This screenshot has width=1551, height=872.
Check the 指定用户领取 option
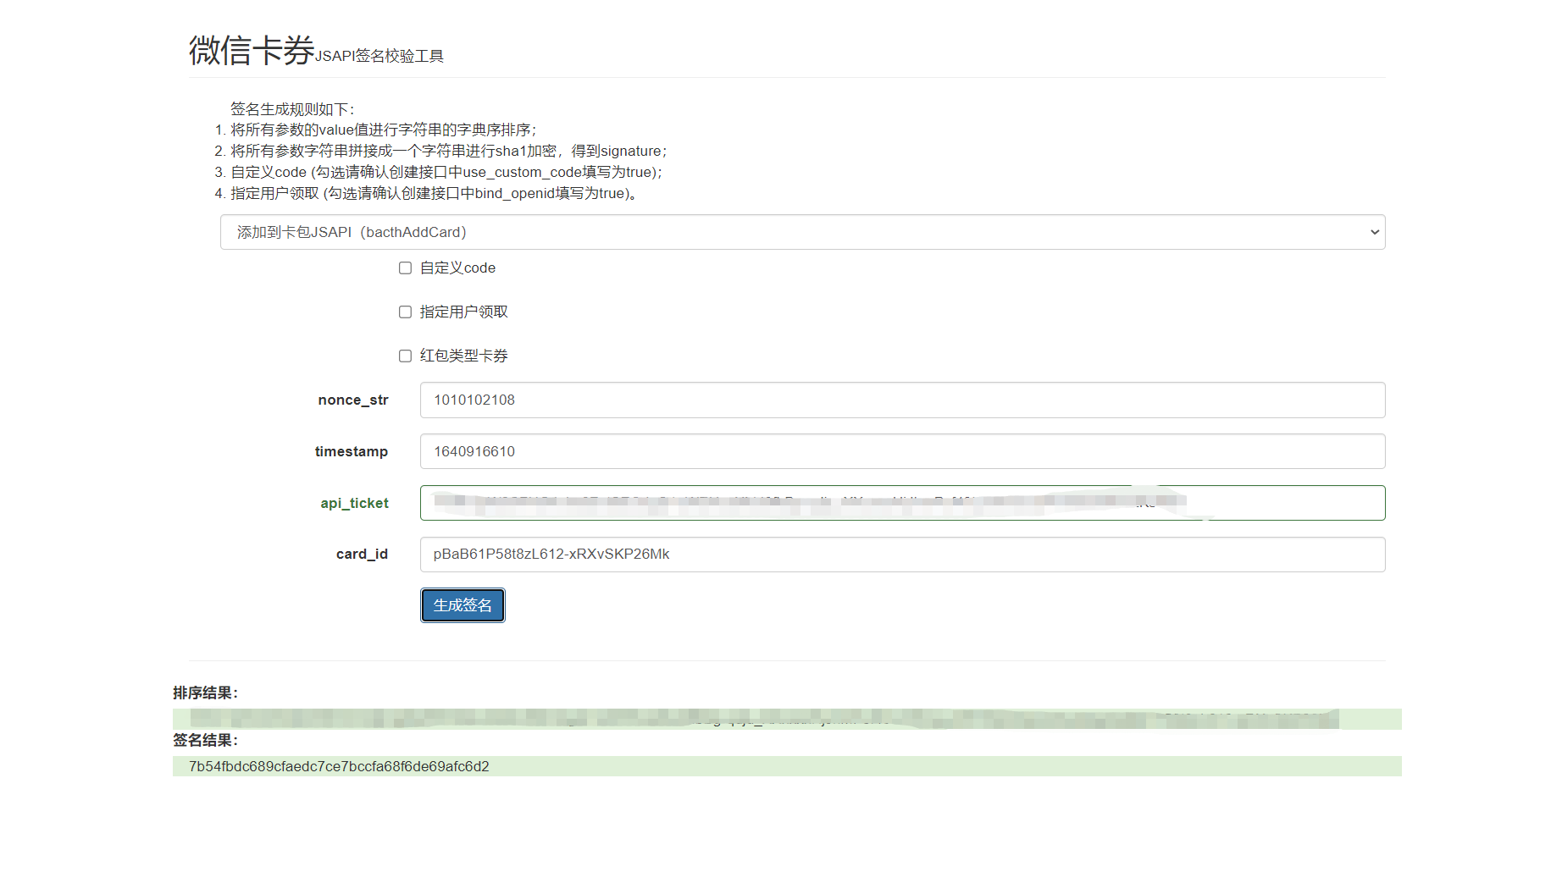[406, 312]
